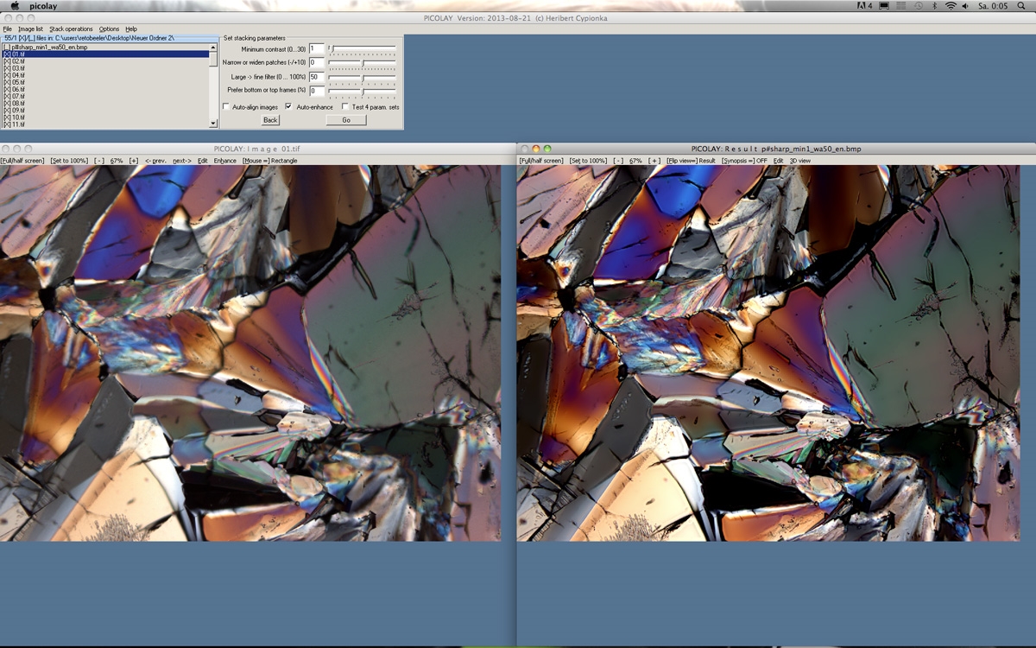Uncheck the Auto-enhance checkbox
This screenshot has height=648, width=1036.
(x=288, y=107)
